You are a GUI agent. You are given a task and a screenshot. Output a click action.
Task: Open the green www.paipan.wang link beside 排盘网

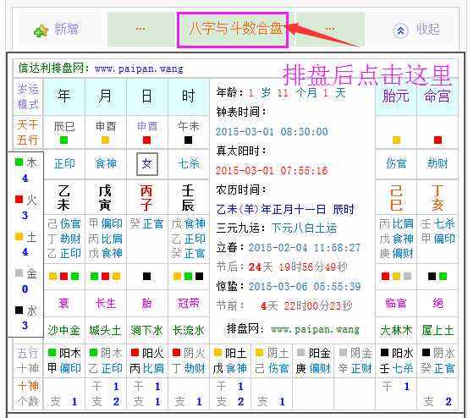315,329
